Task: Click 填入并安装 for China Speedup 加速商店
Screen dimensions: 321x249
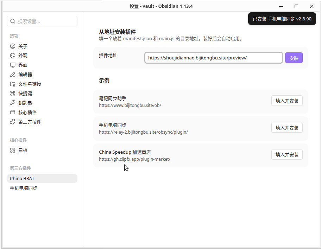Action: tap(287, 154)
